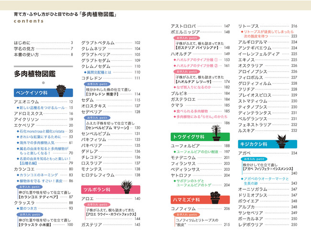Viewport: 311px width, 242px height.
Task: Jump to the グラプトペタルム entry
Action: point(98,43)
